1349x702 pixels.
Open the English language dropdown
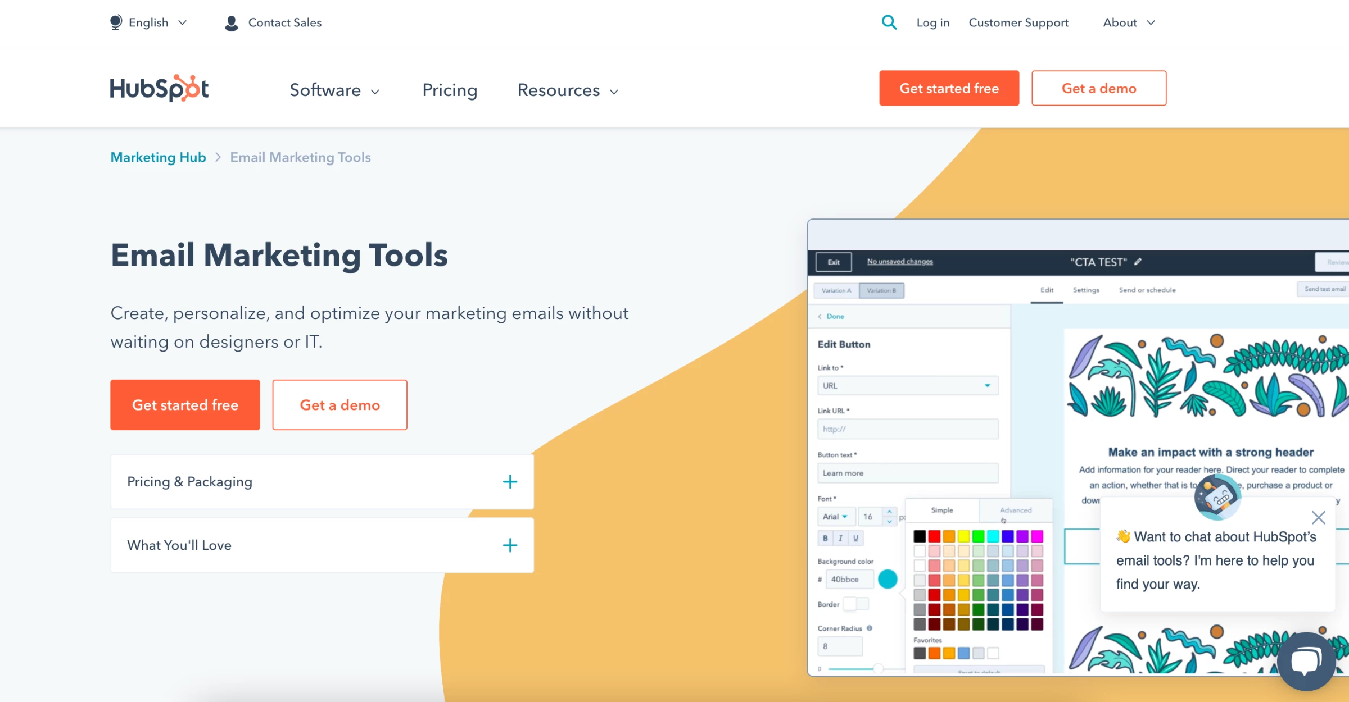(149, 22)
